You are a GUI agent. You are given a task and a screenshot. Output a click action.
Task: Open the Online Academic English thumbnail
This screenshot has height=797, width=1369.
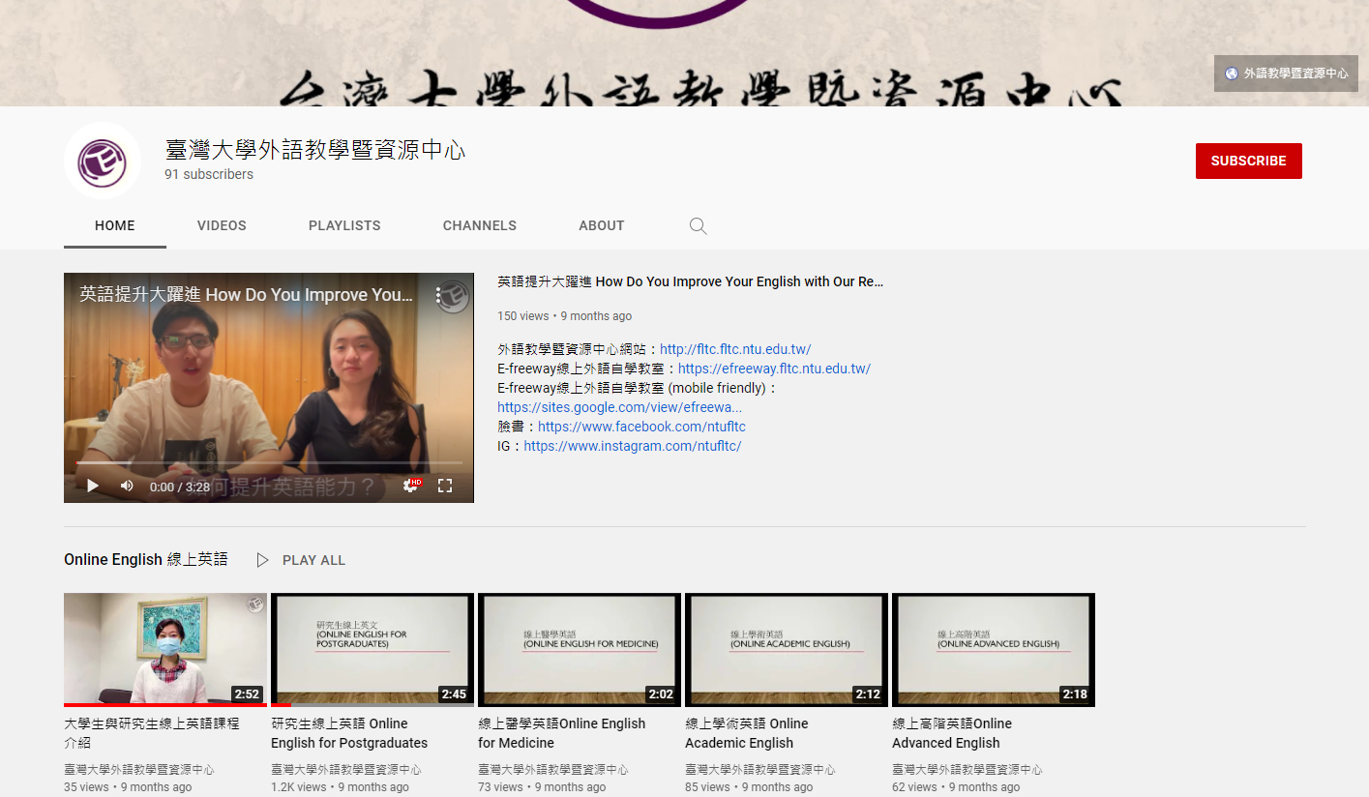tap(787, 650)
